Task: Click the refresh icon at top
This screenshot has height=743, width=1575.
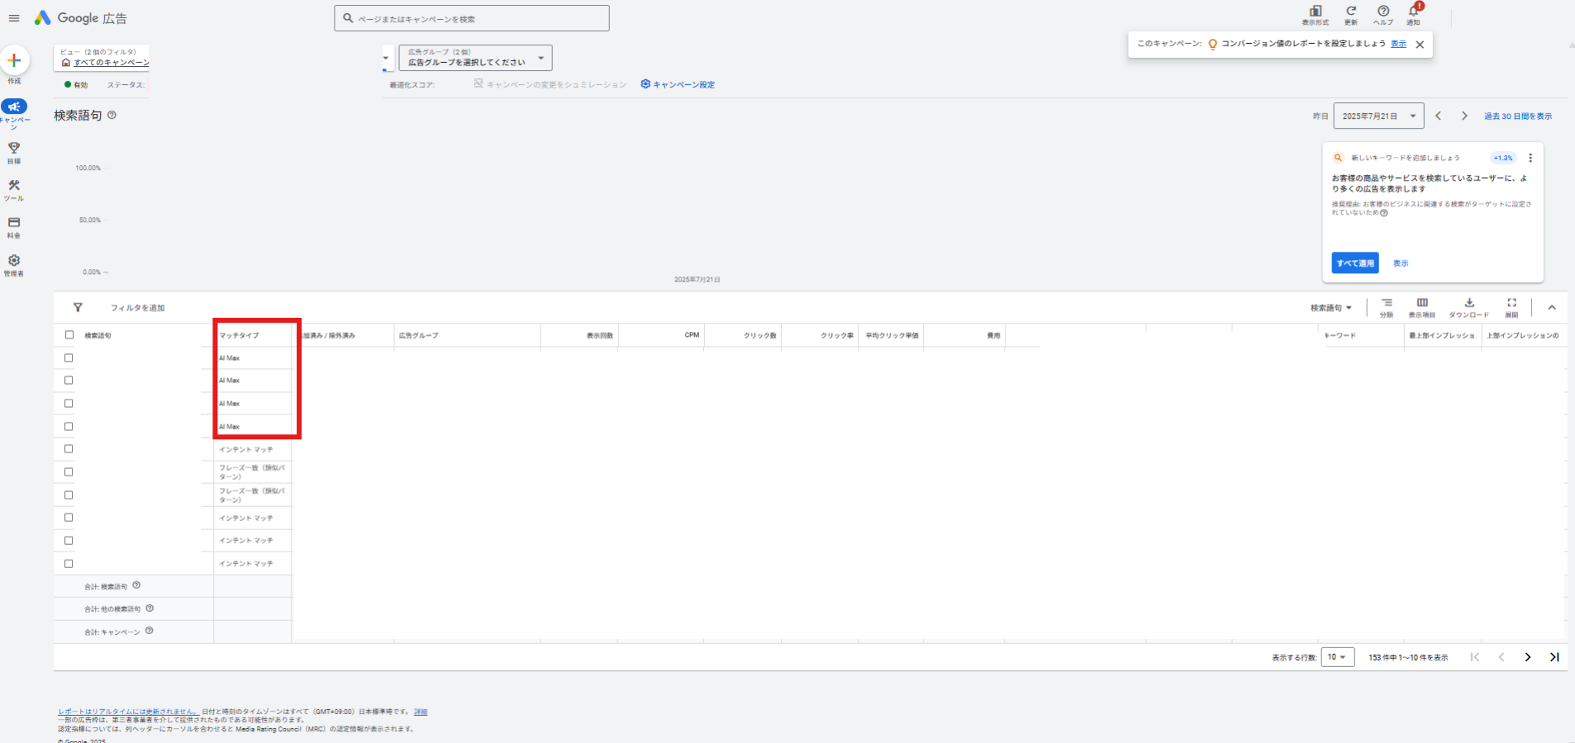Action: coord(1351,11)
